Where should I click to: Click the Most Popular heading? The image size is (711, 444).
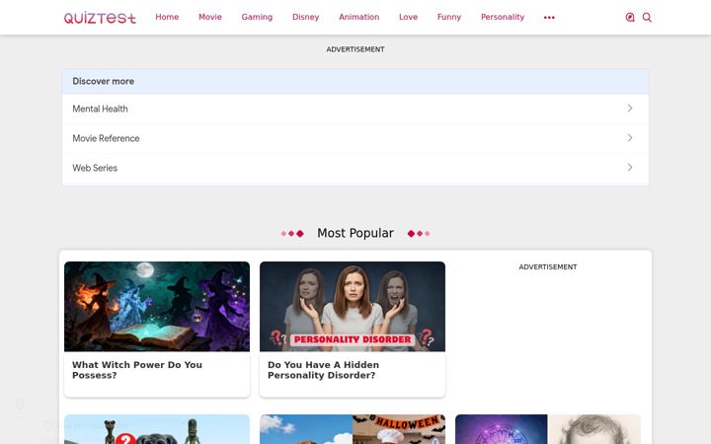coord(355,233)
